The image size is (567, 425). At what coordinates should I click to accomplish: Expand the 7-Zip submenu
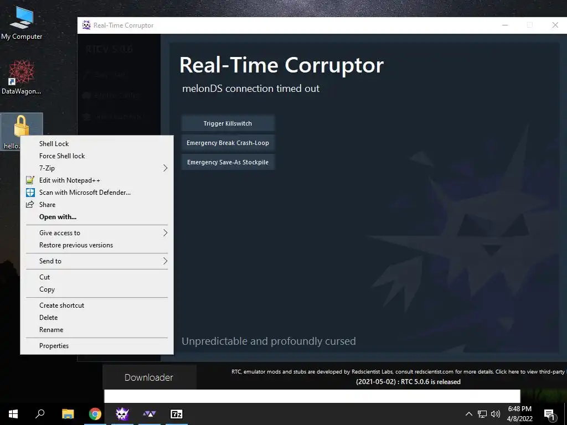click(97, 168)
